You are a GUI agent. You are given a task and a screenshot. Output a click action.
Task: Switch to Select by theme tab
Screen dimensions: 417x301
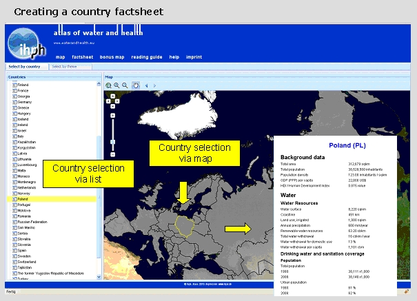point(63,67)
